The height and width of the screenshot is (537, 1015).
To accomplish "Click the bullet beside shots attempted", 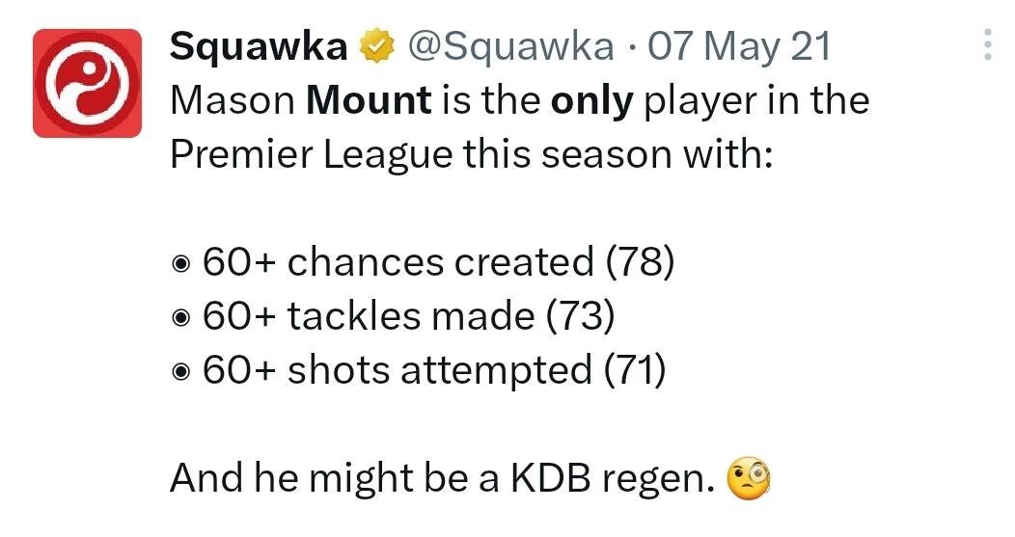I will coord(181,370).
